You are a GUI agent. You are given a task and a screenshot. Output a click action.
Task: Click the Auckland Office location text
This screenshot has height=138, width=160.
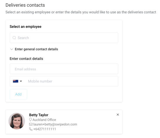44,120
